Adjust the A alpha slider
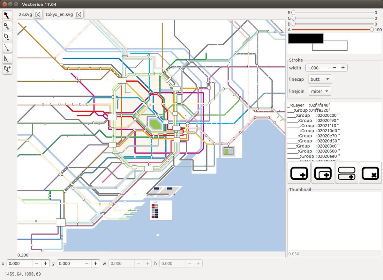Screen dimensions: 383x280 click(332, 30)
